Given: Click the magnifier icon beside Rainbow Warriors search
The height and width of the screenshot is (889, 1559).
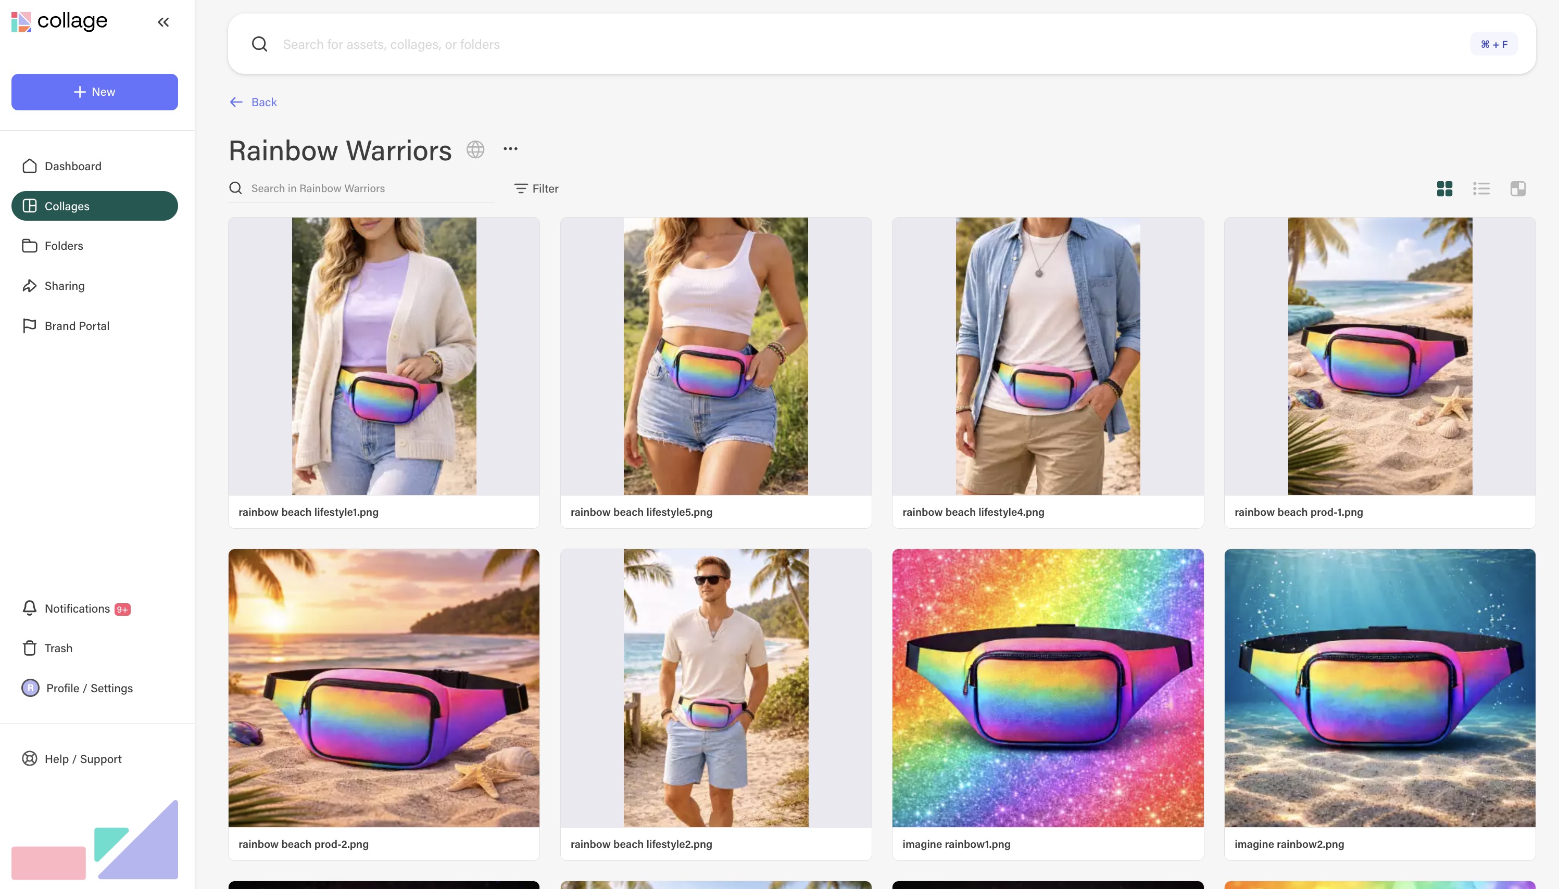Looking at the screenshot, I should (236, 188).
